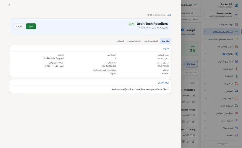Viewport: 242px width, 148px height.
Task: Click the Reach megaphone icon
Action: (x=236, y=135)
